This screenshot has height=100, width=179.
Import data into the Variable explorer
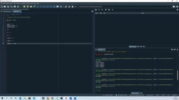(x=96, y=10)
